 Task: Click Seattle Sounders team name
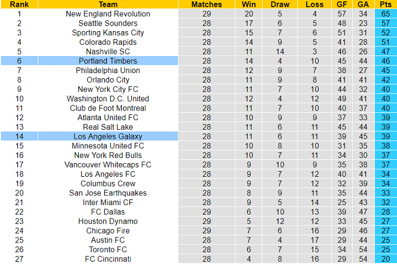[x=108, y=23]
